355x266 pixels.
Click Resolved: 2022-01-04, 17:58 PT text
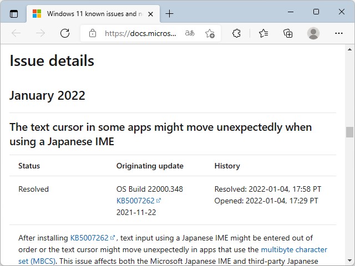pos(268,189)
